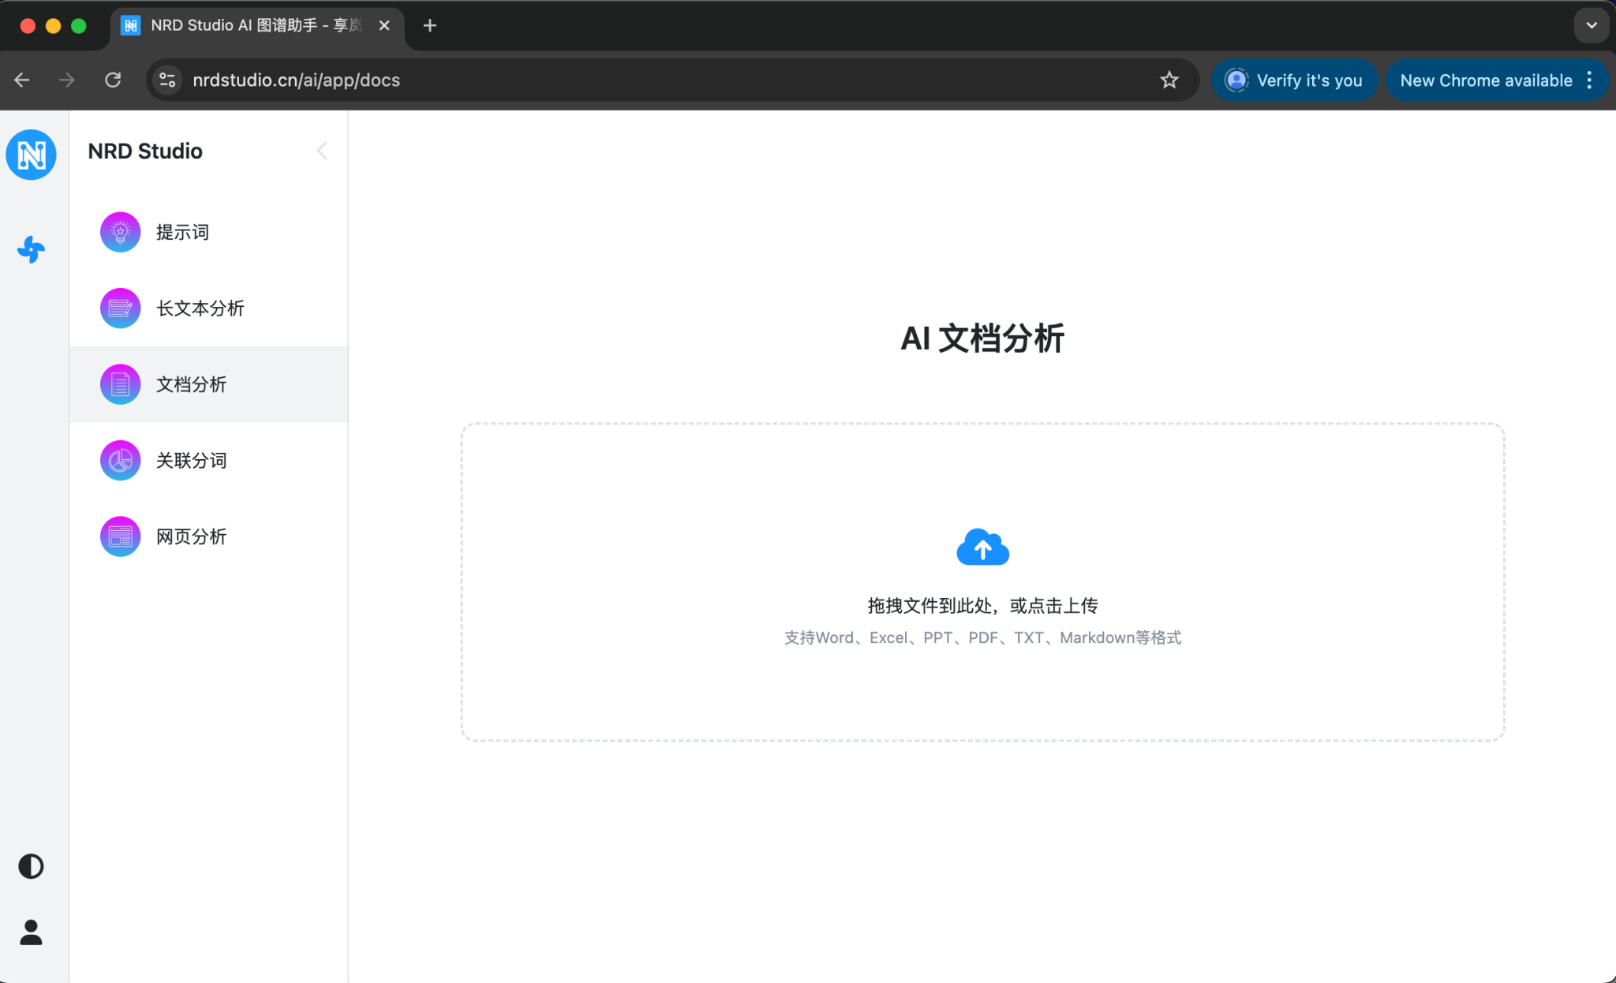This screenshot has width=1616, height=983.
Task: Open the 网页分析 browser icon item
Action: click(x=191, y=536)
